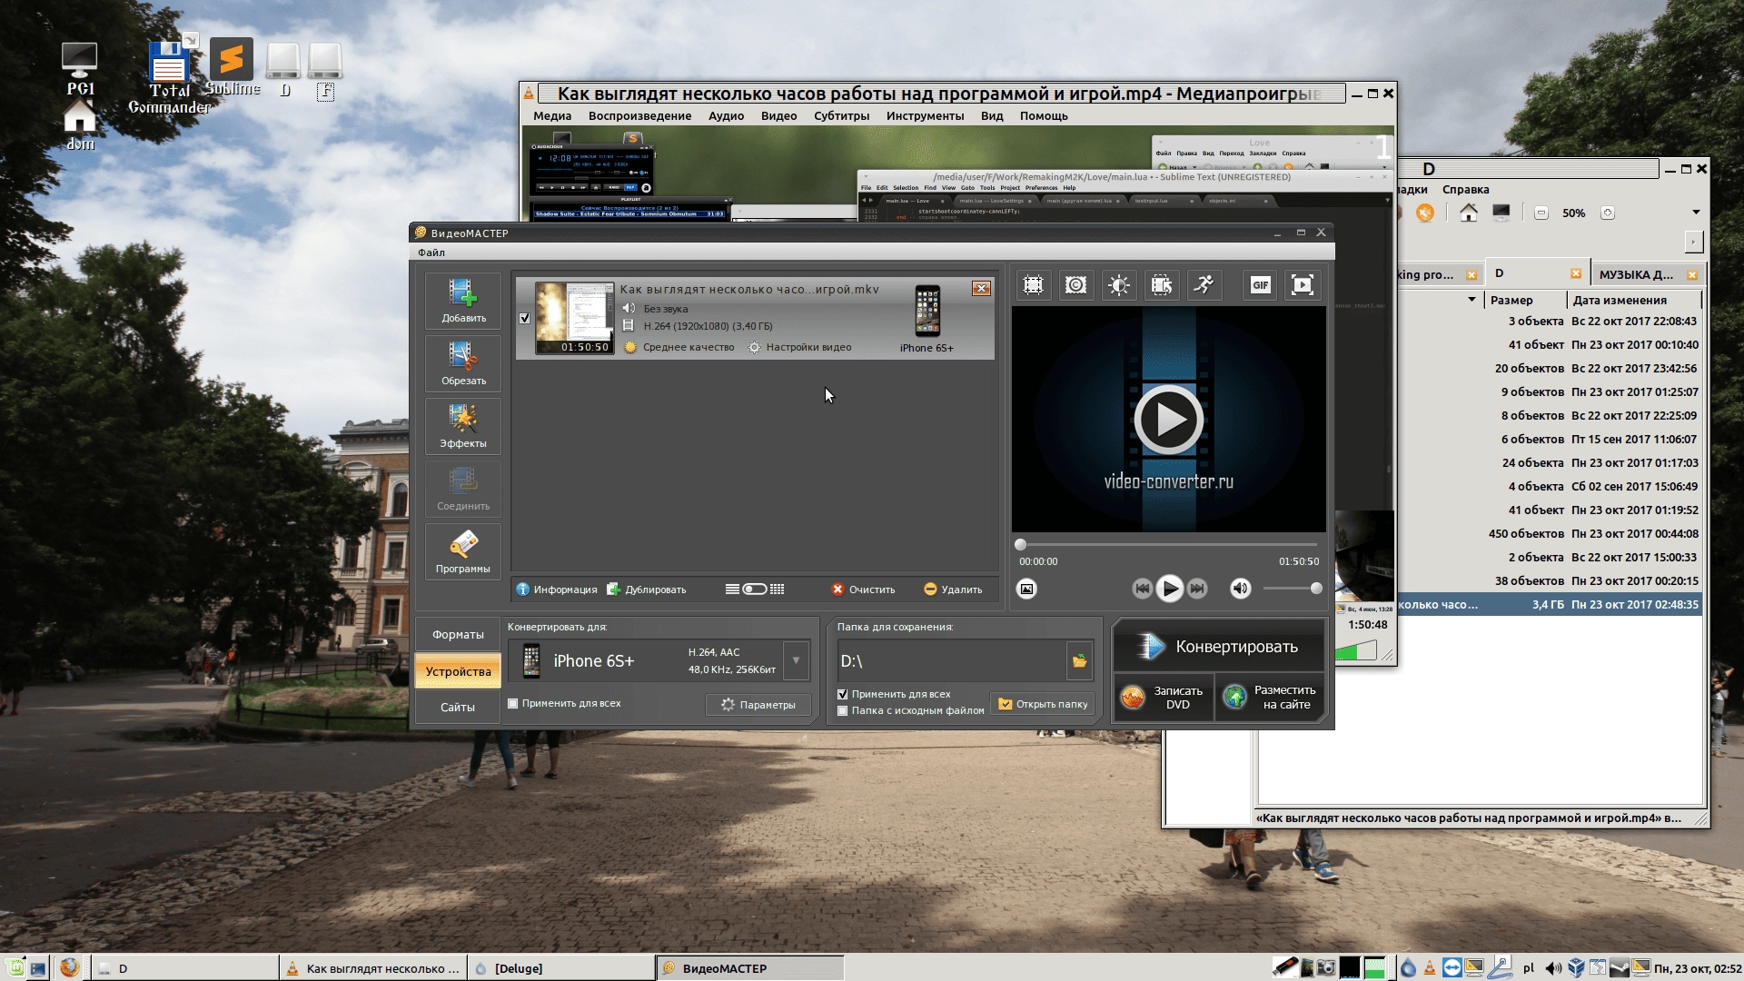Click the GIF creation icon
Screen dimensions: 1744x981
point(1261,285)
